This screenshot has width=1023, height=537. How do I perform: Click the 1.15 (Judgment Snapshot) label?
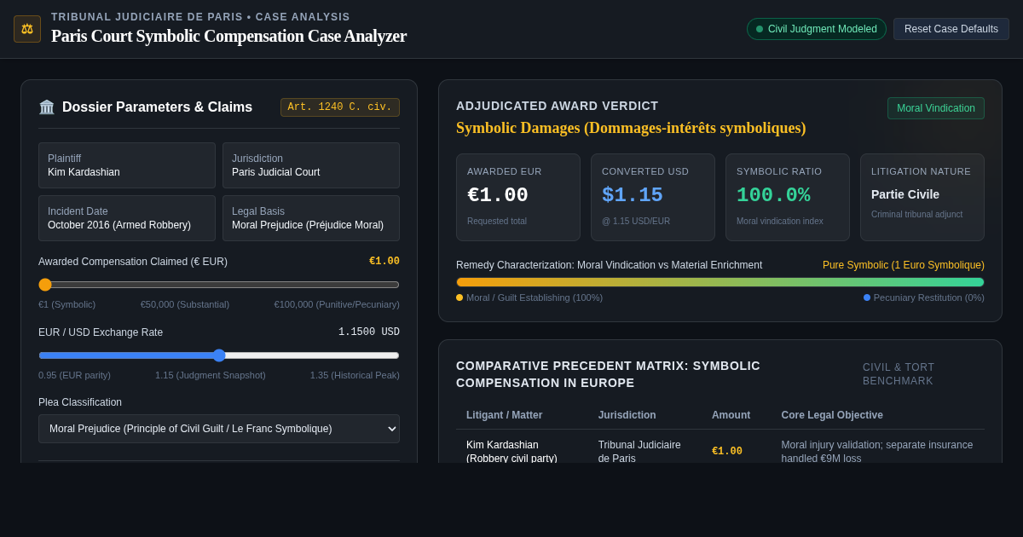point(211,375)
